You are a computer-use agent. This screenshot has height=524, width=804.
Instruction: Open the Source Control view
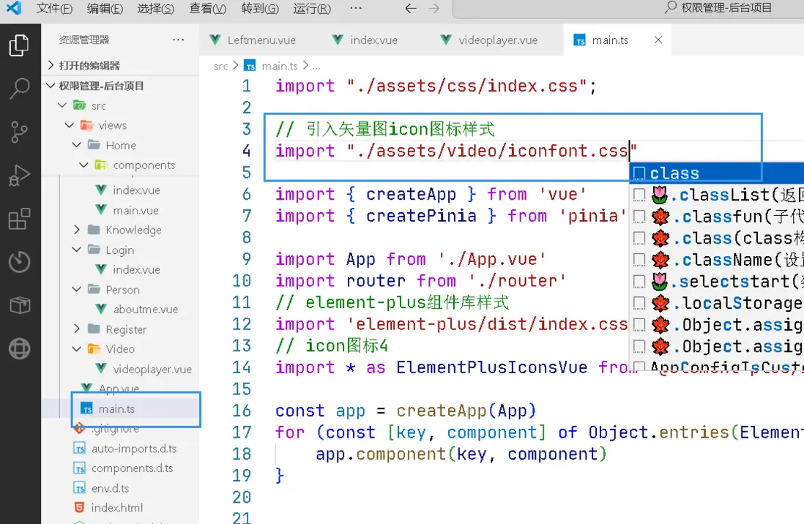(x=19, y=132)
